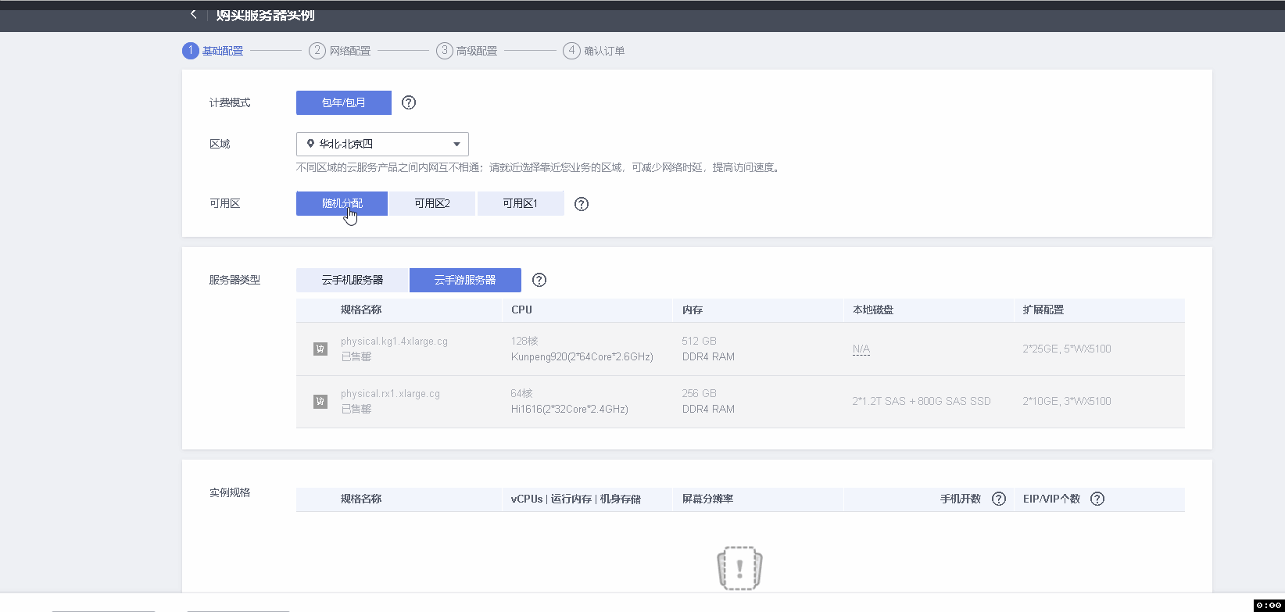Click step 2 circle 网络配置
Image resolution: width=1285 pixels, height=612 pixels.
pos(317,51)
